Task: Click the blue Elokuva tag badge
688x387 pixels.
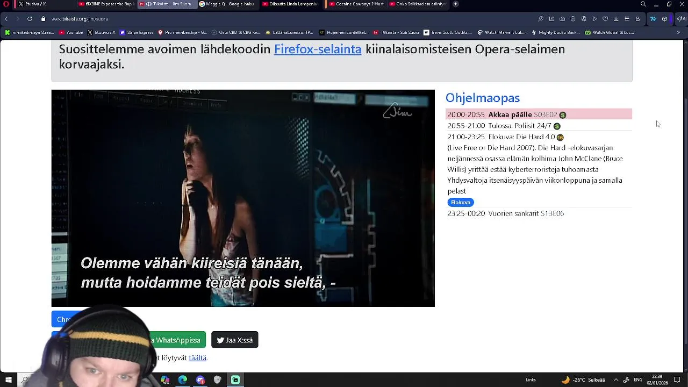Action: click(461, 202)
